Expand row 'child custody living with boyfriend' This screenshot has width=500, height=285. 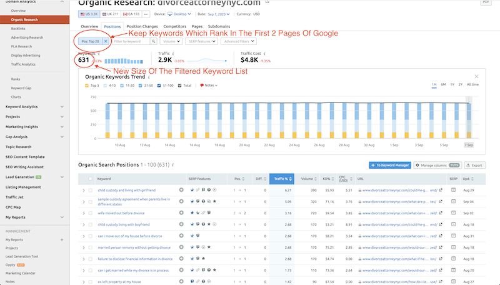coord(84,225)
